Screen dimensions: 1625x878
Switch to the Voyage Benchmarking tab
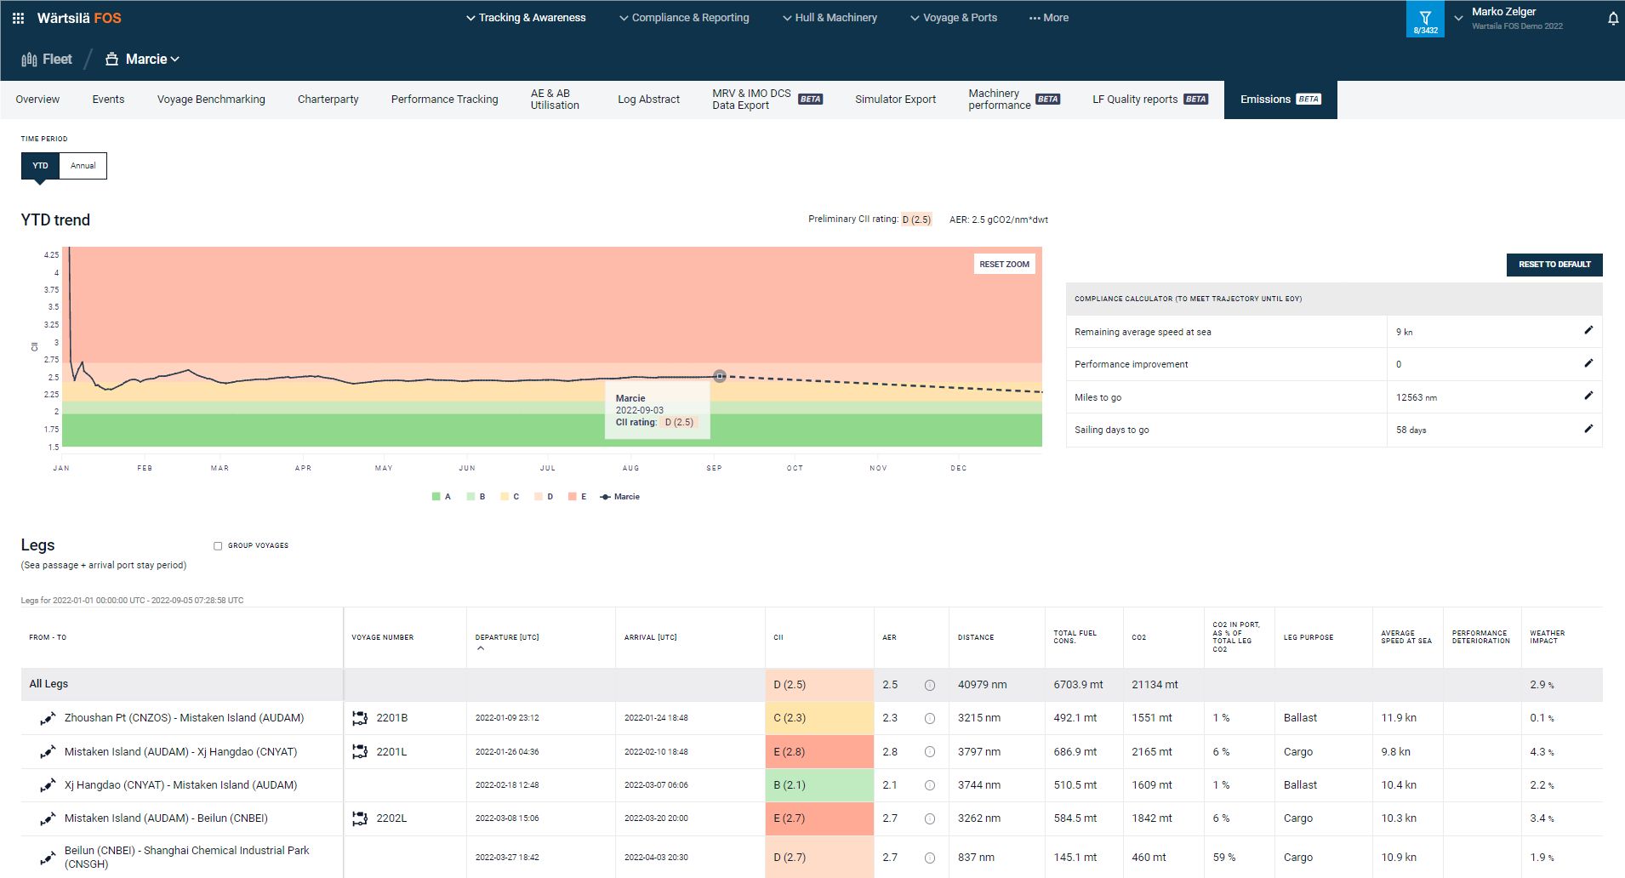(211, 100)
